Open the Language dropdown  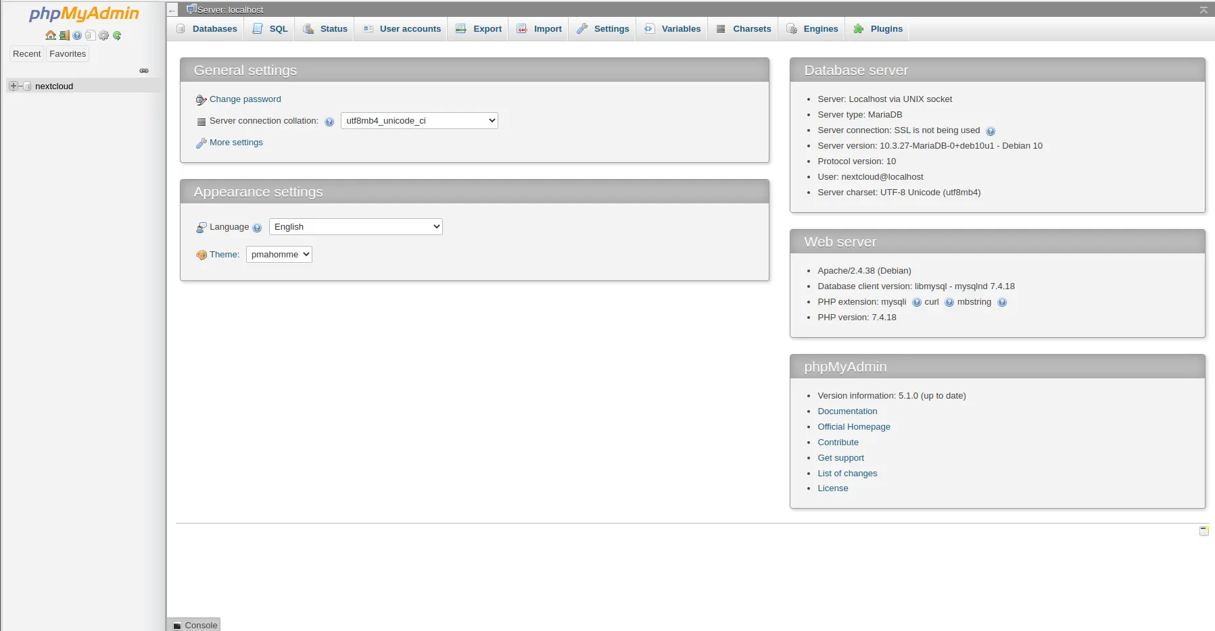pos(356,226)
